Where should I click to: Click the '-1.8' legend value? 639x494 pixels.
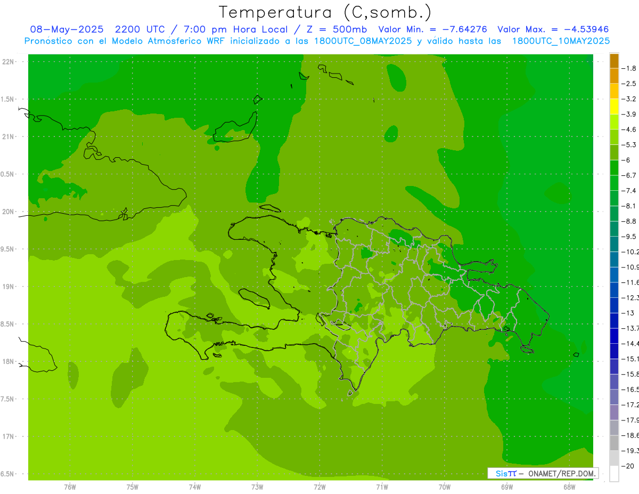(x=629, y=68)
